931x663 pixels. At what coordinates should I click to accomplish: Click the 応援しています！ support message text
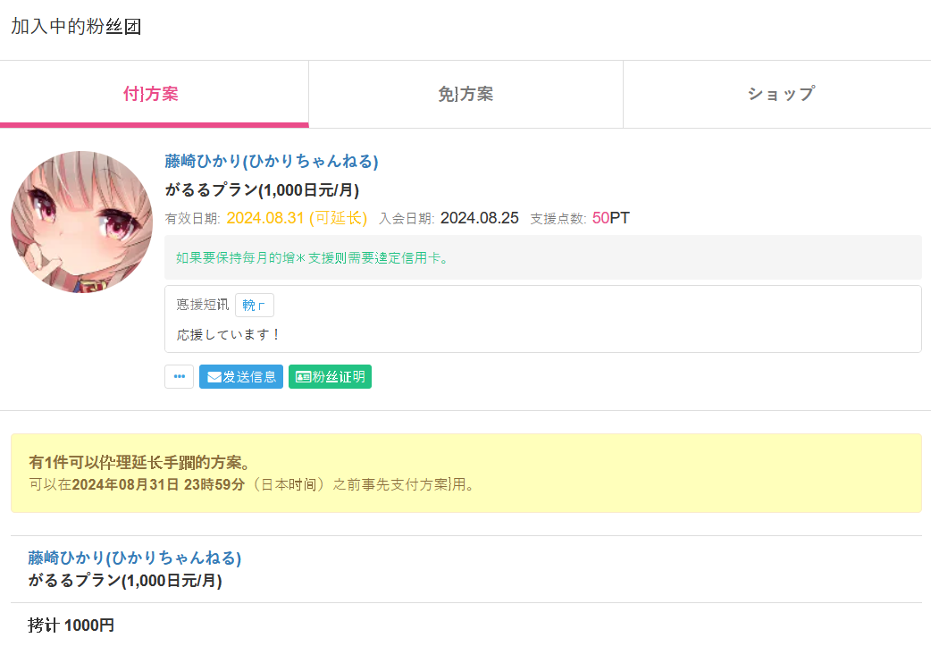pyautogui.click(x=229, y=335)
